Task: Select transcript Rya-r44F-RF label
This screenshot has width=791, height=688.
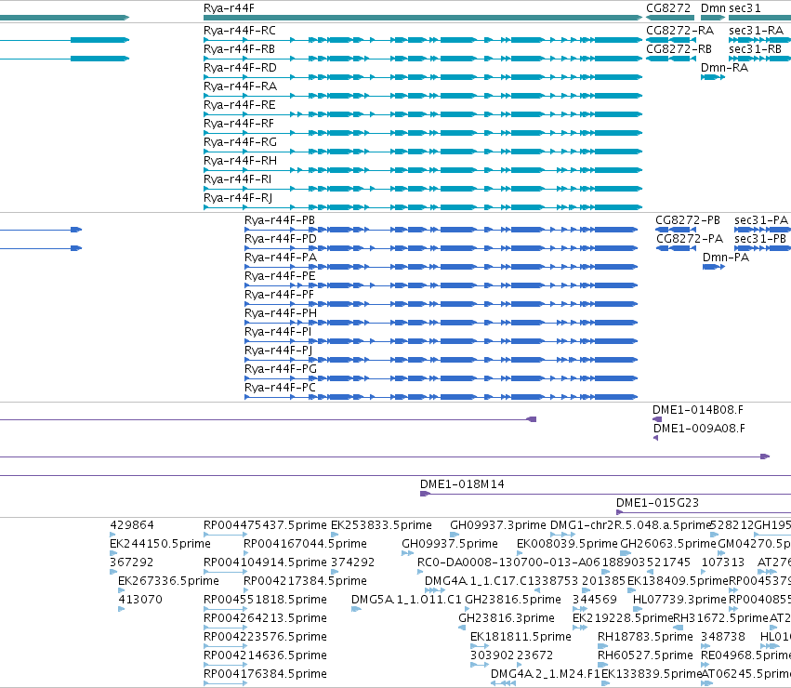Action: (x=239, y=124)
